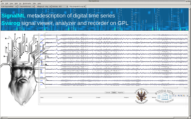This screenshot has width=191, height=119.
Task: Click the Cz EEG signal trace
Action: [x=116, y=69]
